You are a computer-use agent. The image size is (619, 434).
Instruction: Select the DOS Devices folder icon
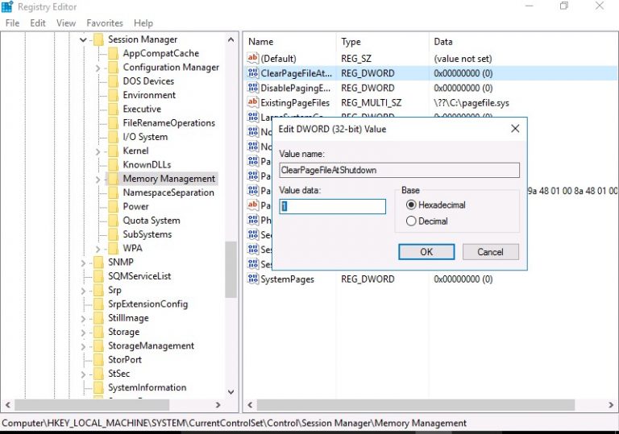click(114, 81)
